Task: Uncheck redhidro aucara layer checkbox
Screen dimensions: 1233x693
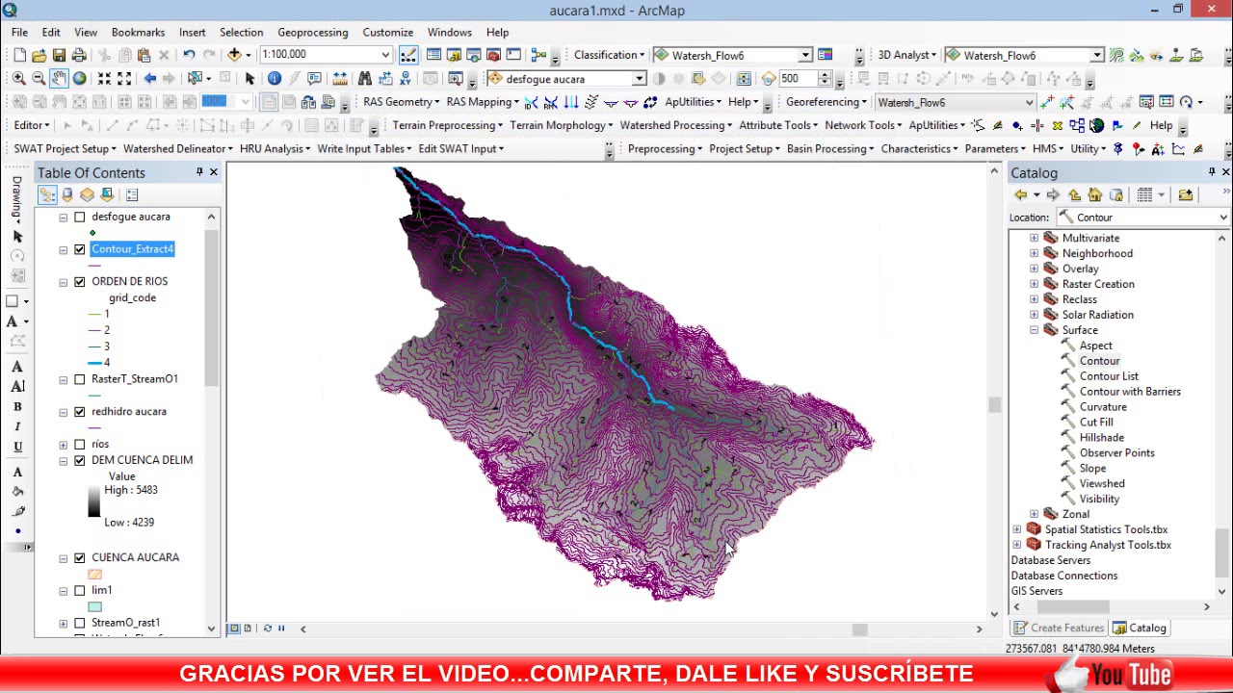Action: click(x=80, y=412)
